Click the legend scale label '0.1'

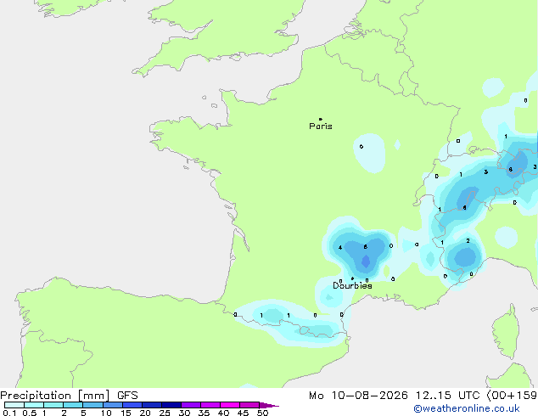coord(9,413)
